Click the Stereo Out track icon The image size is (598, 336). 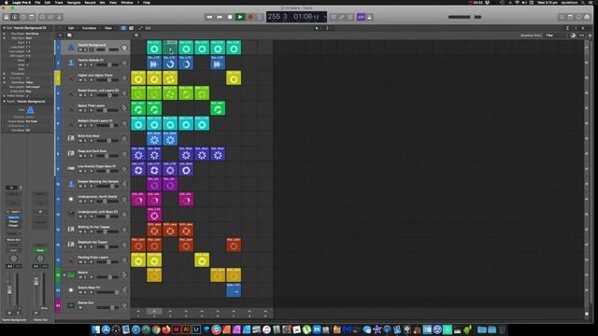point(71,305)
